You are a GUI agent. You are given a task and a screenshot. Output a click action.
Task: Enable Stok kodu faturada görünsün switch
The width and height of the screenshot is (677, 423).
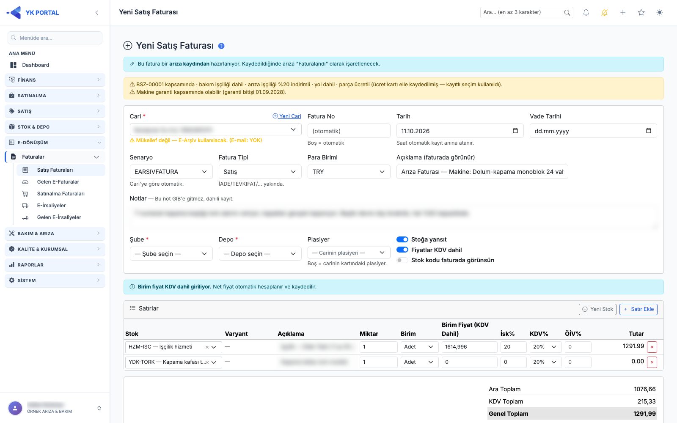(x=402, y=260)
